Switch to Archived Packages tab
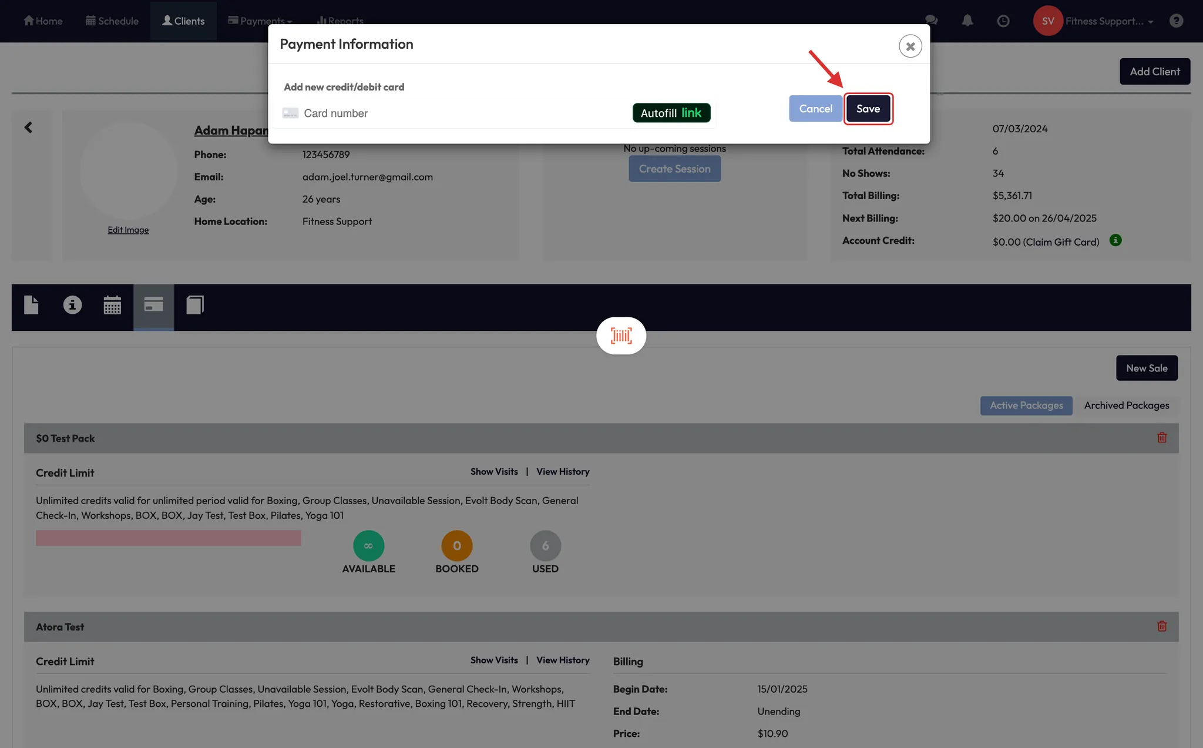The image size is (1203, 748). pyautogui.click(x=1126, y=405)
